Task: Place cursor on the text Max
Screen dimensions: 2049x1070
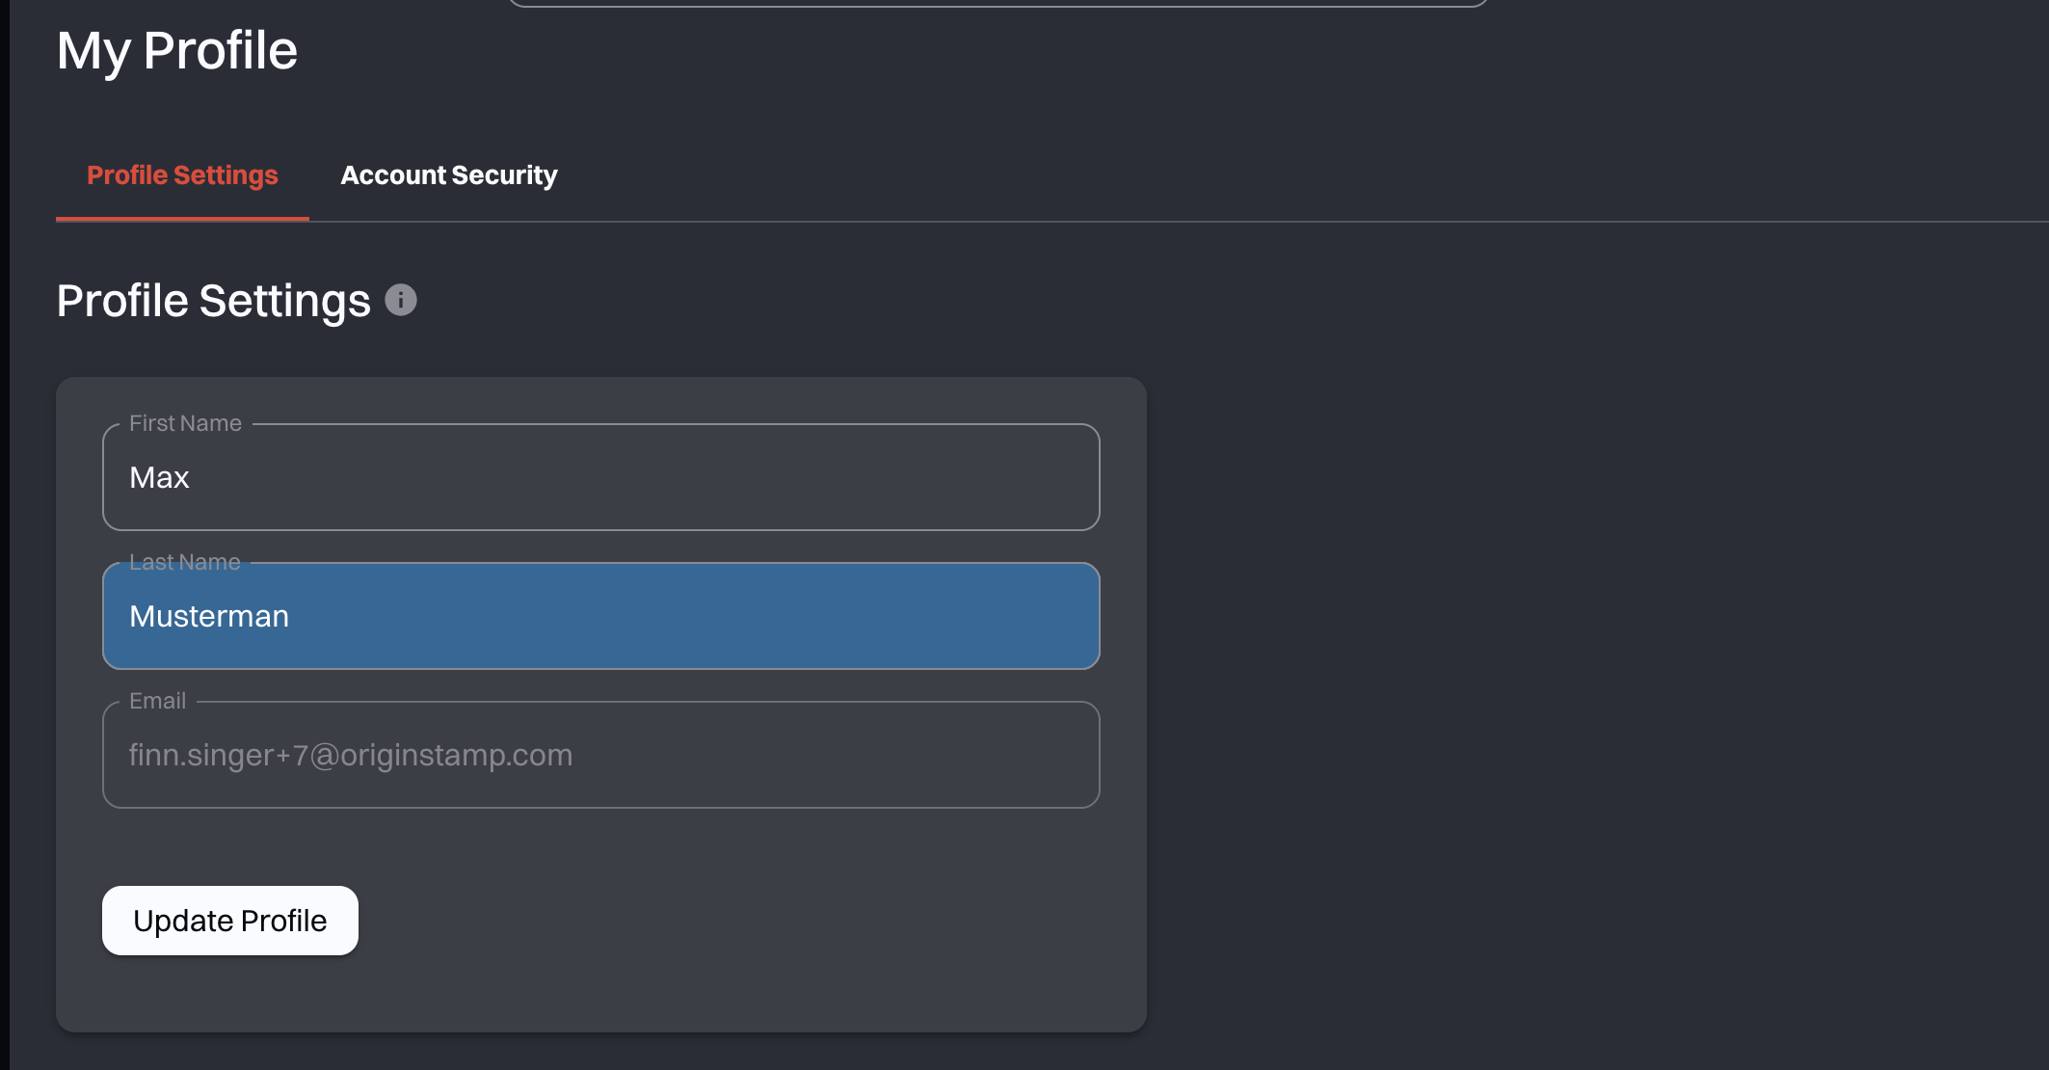Action: (159, 478)
